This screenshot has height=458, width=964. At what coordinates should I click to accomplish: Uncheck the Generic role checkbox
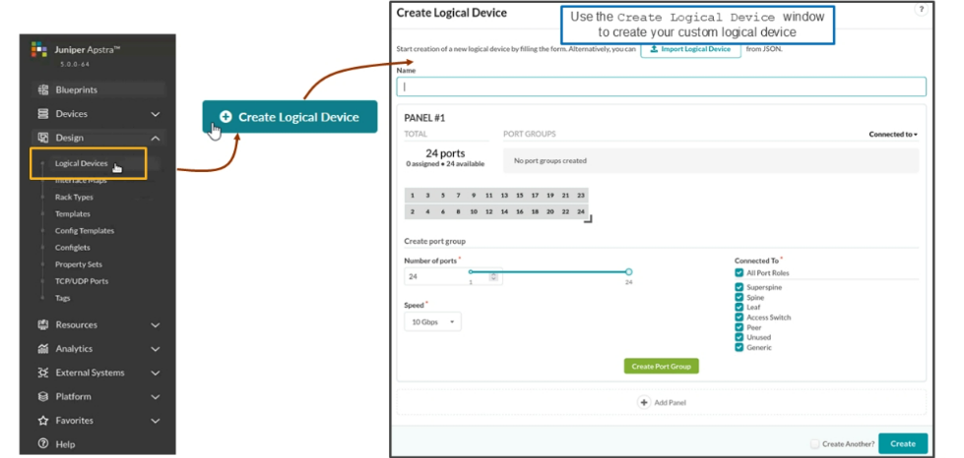tap(739, 348)
